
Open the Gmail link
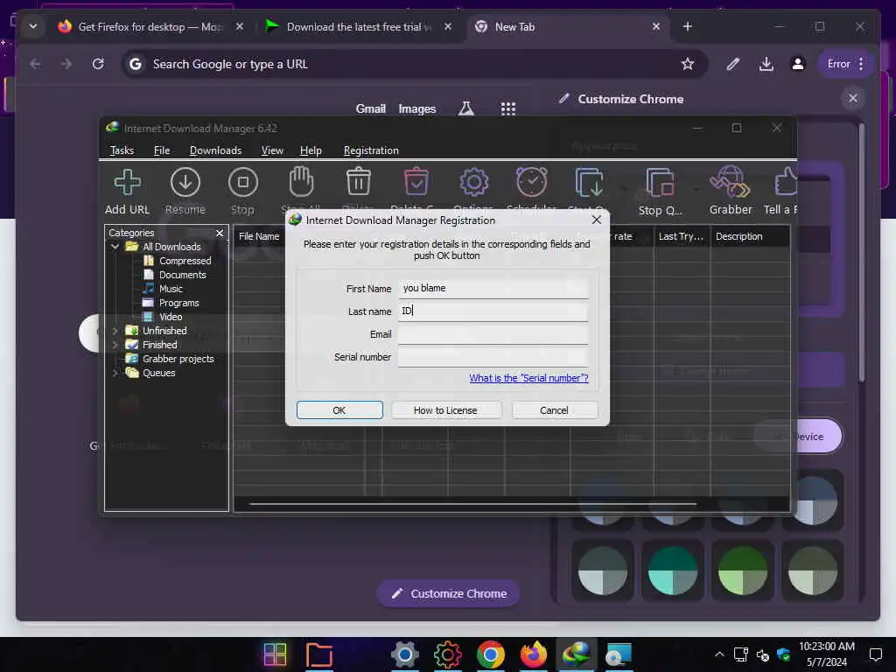pos(371,108)
